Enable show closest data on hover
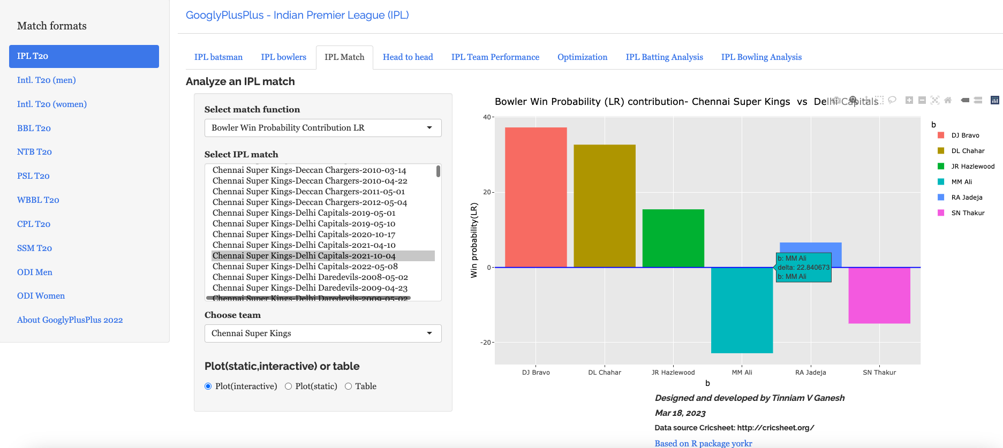The image size is (1003, 448). (x=965, y=100)
